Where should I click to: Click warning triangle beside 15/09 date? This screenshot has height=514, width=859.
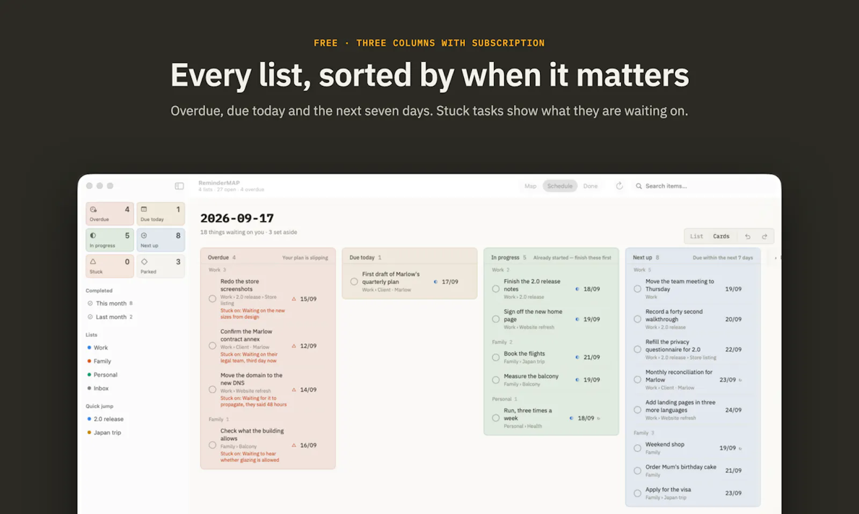(x=294, y=299)
